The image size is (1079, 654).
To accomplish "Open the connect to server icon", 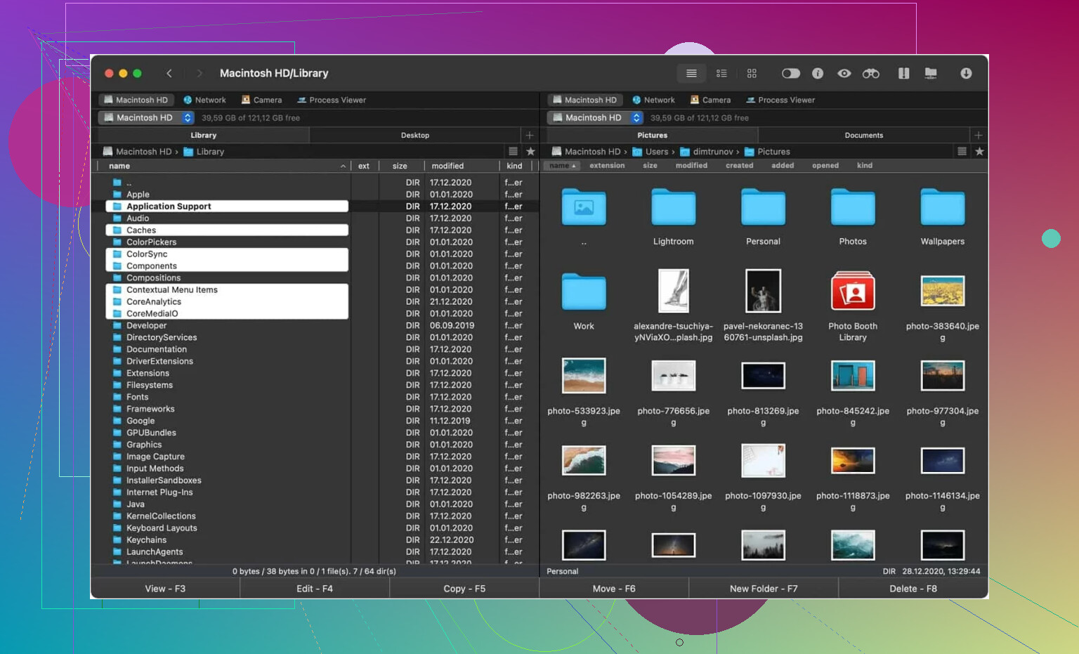I will 931,74.
